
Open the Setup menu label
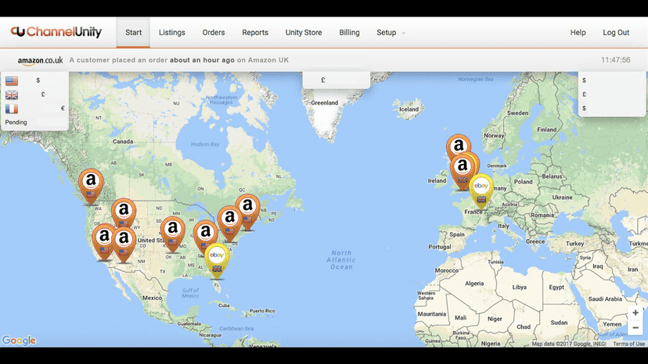click(387, 33)
